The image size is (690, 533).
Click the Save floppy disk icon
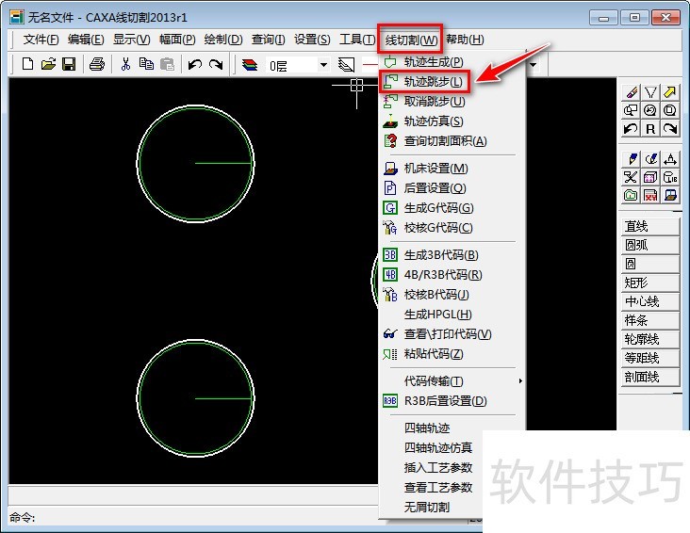(x=69, y=64)
